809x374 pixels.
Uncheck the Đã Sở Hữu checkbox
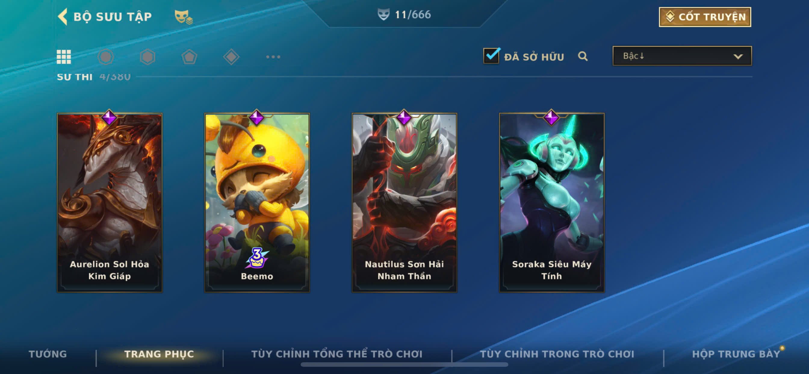tap(491, 56)
